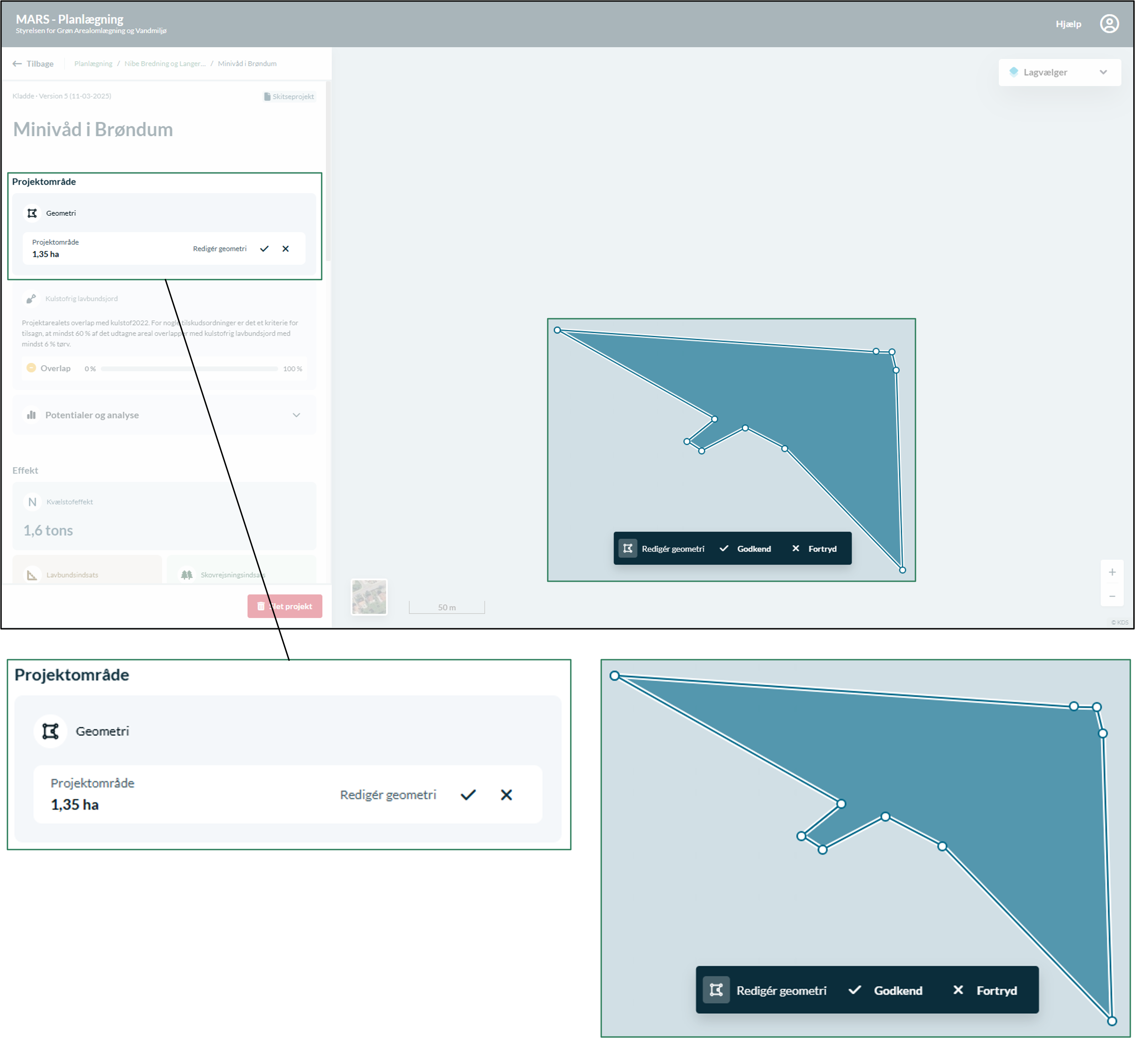Open the Nibe Bredning og Langer... breadcrumb

point(165,64)
